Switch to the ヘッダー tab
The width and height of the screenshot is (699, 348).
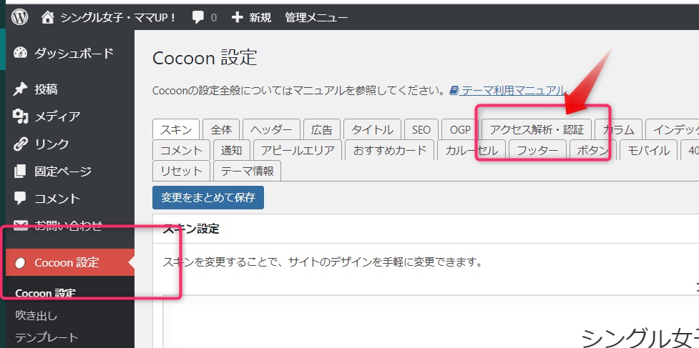coord(271,129)
